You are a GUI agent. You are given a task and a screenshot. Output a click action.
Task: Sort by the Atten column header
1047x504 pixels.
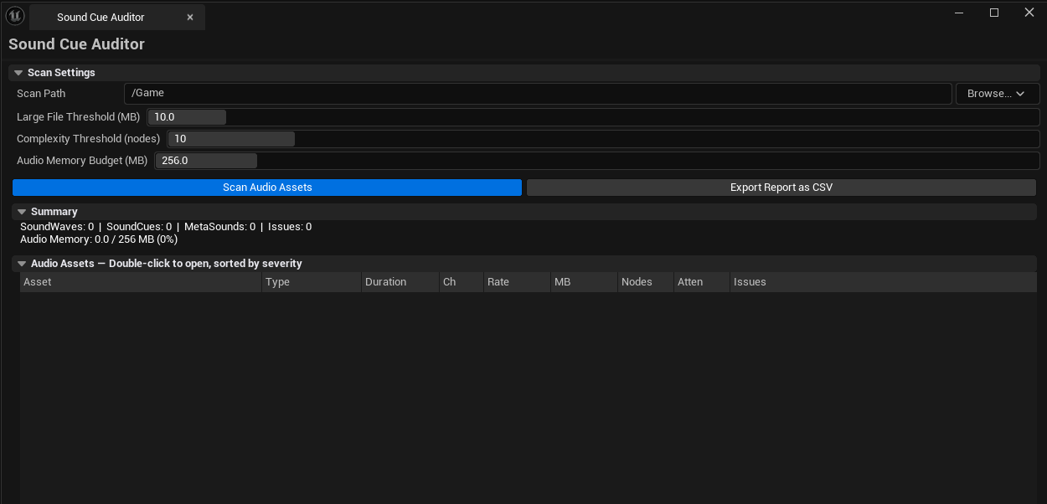point(702,282)
